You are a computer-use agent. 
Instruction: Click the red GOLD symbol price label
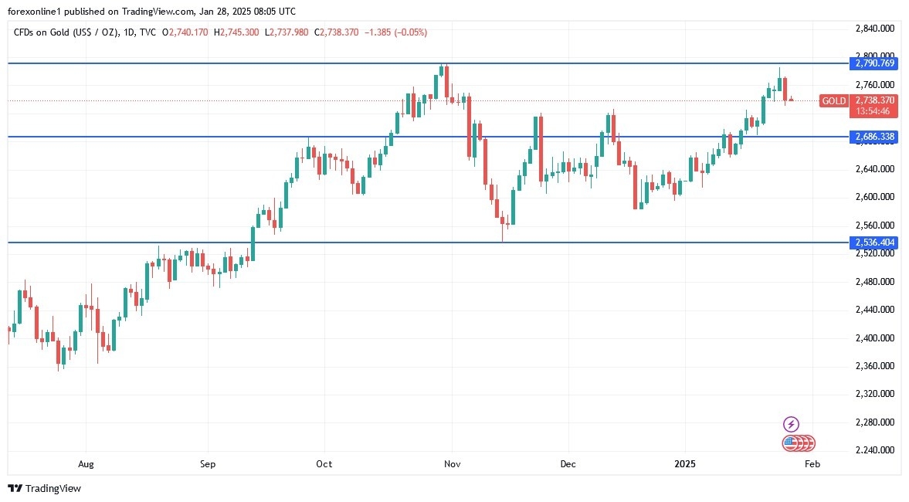pyautogui.click(x=833, y=101)
